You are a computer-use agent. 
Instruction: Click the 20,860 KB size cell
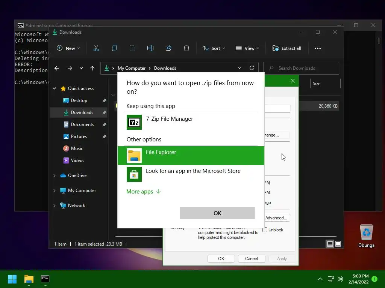pos(328,106)
